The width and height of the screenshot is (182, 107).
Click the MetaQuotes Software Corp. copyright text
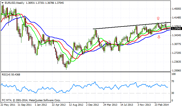tap(31, 100)
